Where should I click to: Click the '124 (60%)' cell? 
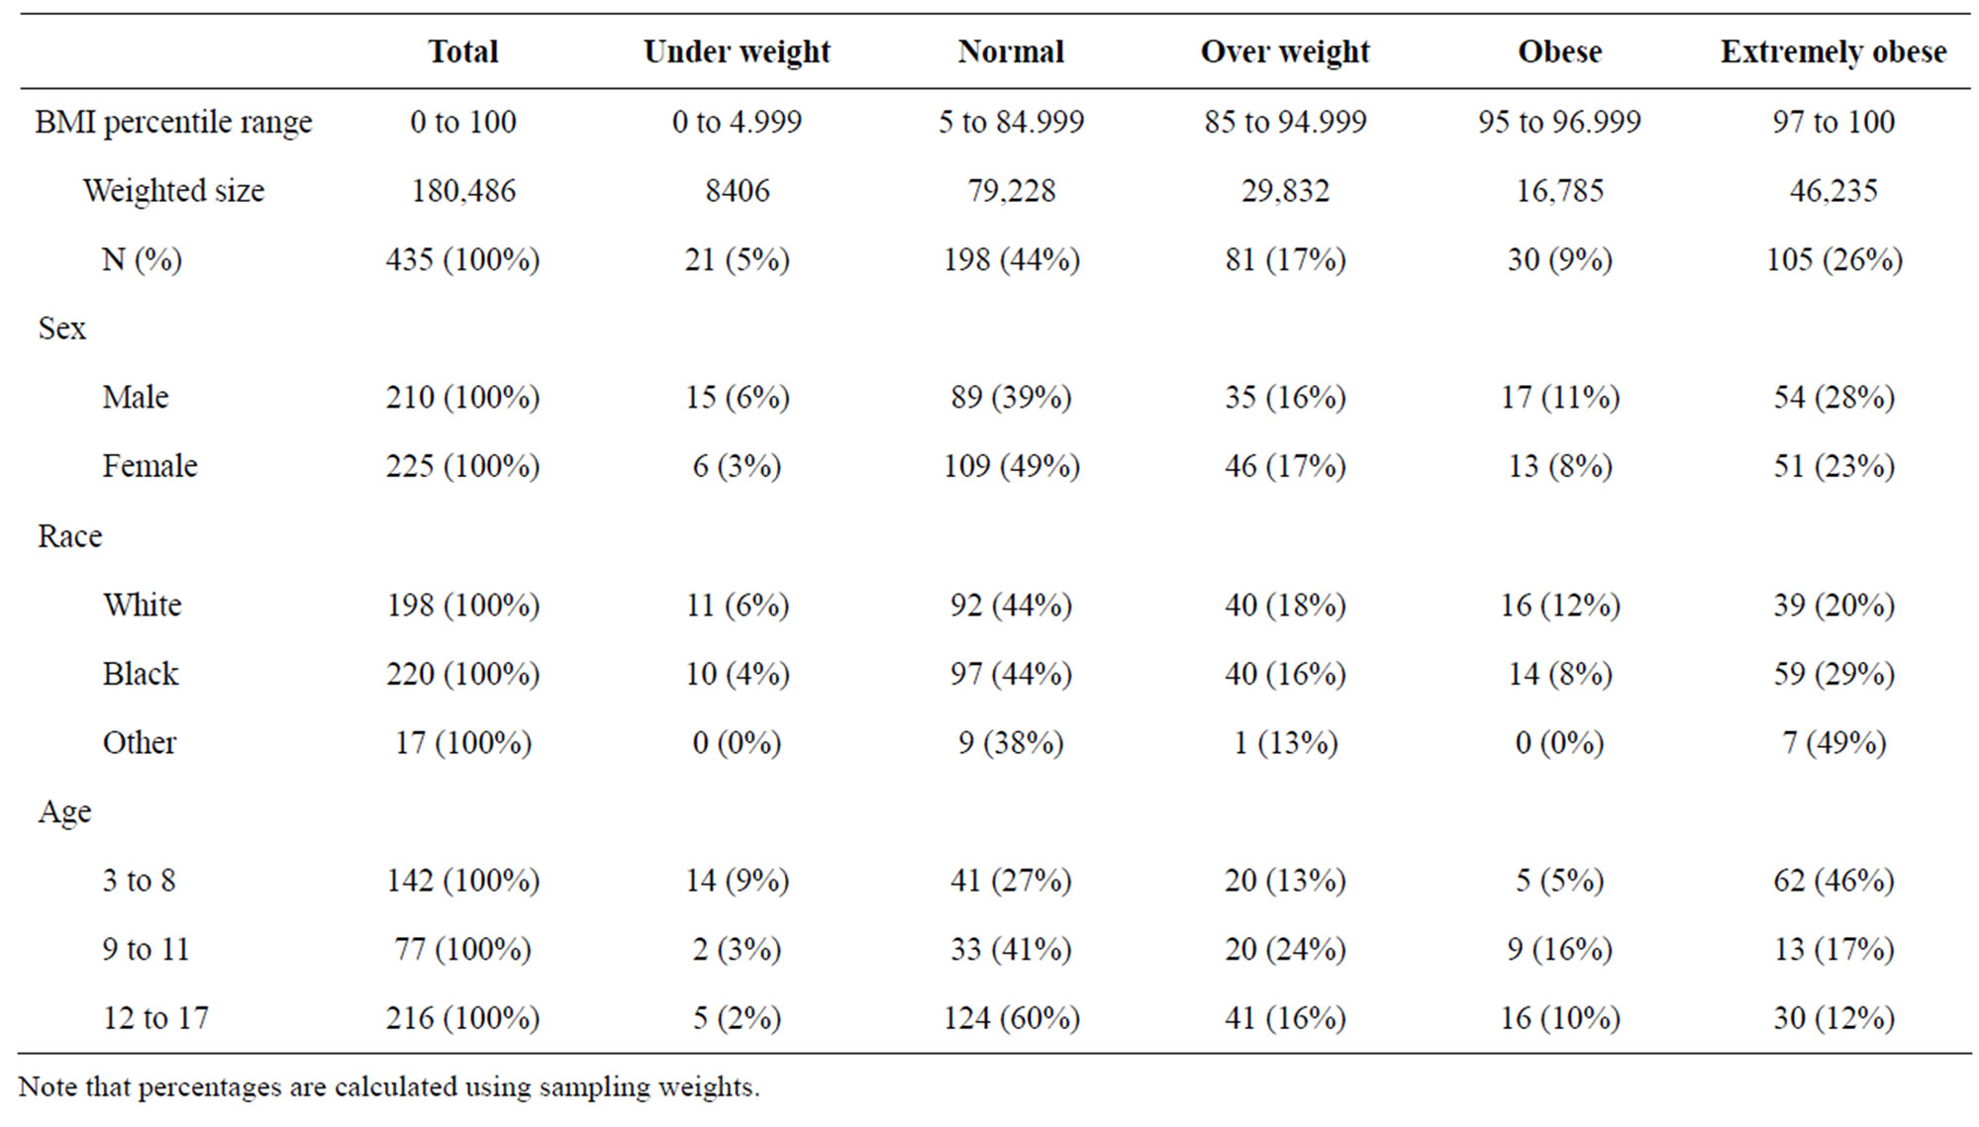(1011, 1017)
